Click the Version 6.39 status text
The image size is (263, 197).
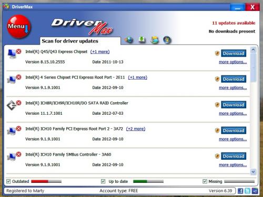(x=220, y=191)
